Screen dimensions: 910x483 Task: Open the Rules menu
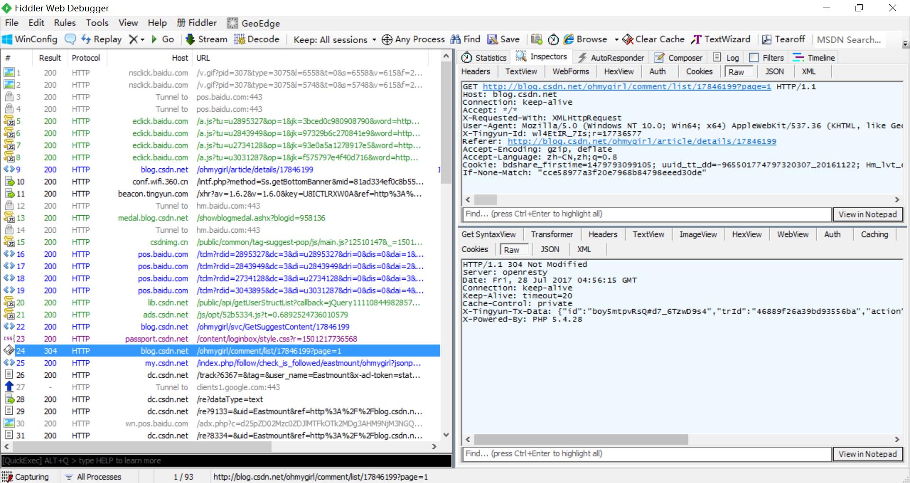click(x=65, y=23)
